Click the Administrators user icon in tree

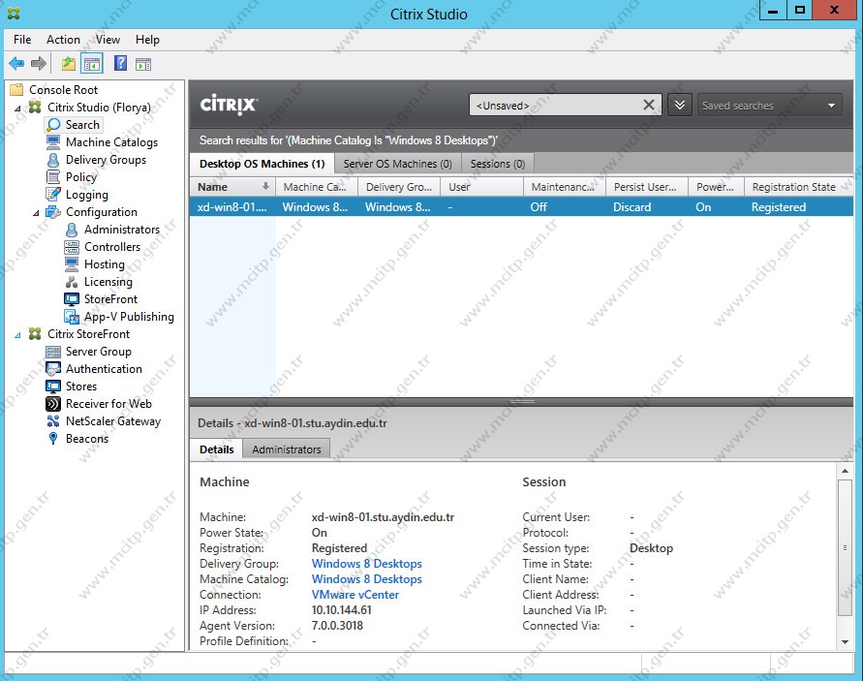[72, 229]
